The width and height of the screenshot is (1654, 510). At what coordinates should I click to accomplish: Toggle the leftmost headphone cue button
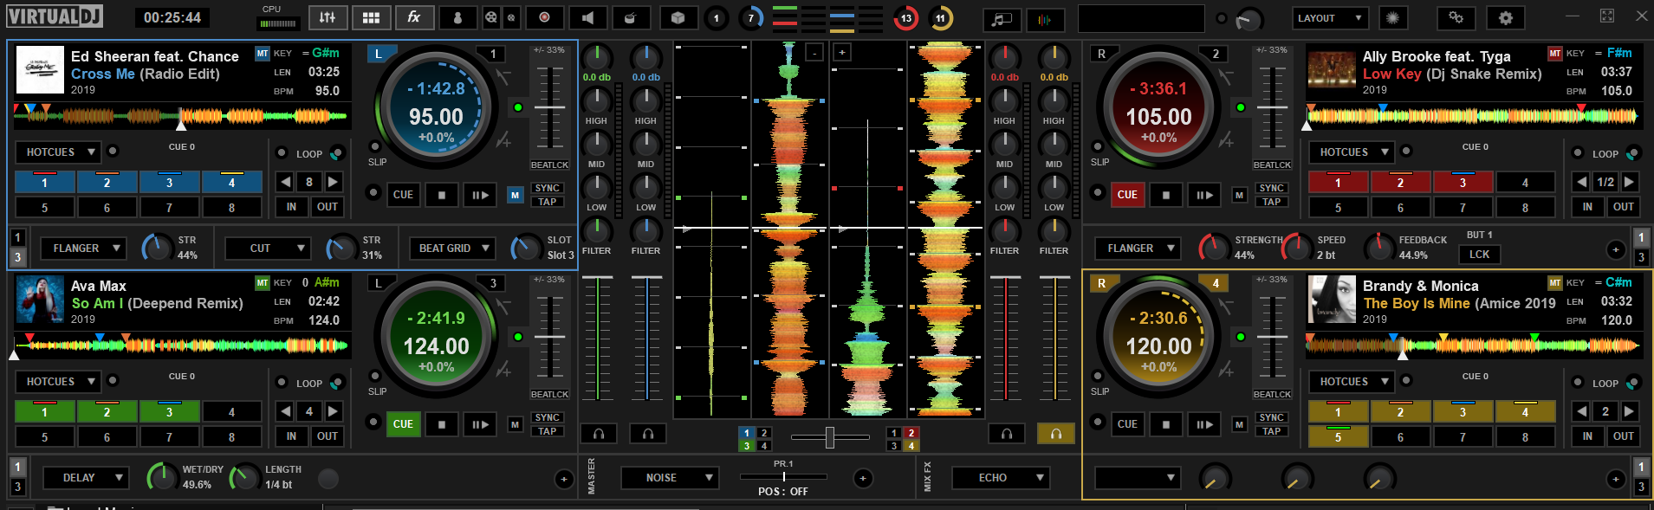pos(599,434)
